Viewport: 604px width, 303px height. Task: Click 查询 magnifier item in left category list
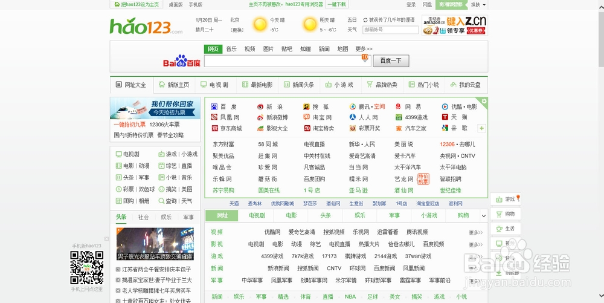point(168,201)
